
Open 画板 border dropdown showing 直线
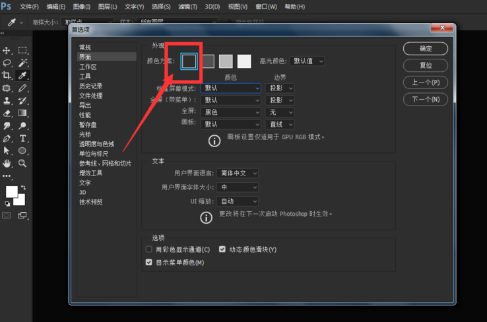[280, 125]
